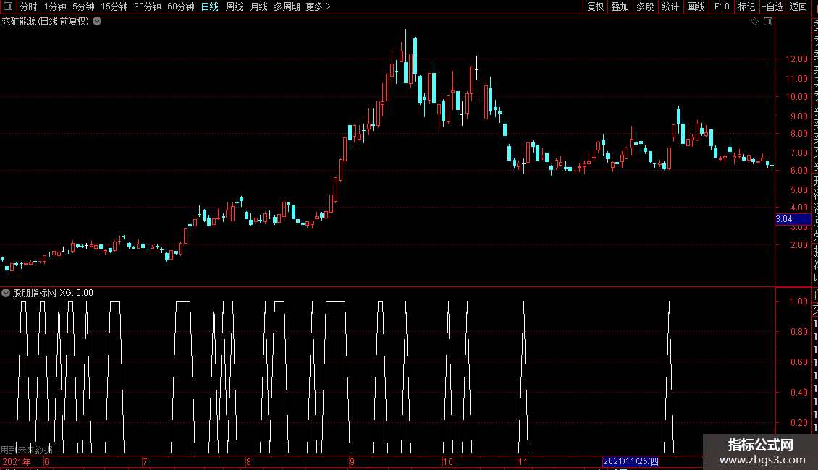Image resolution: width=818 pixels, height=470 pixels.
Task: Click the 2021年 label on the date axis
Action: [17, 461]
